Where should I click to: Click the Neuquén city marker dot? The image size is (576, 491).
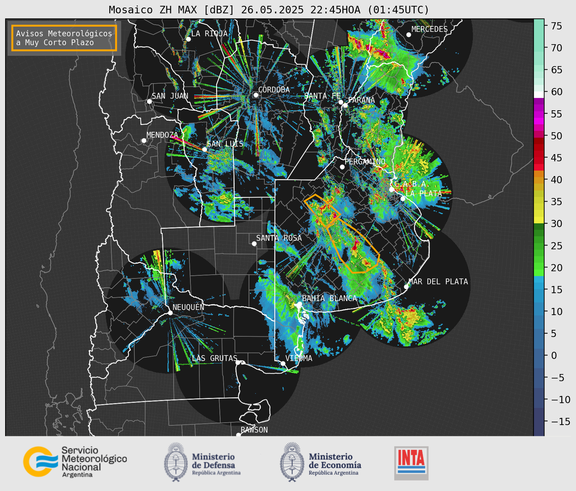[170, 313]
